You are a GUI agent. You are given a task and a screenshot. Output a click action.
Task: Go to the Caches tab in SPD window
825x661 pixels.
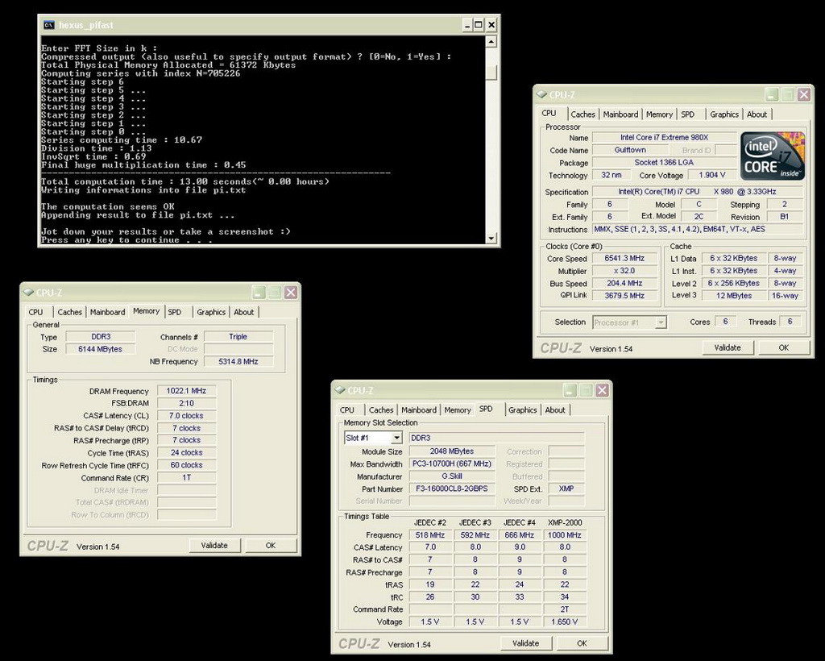coord(381,410)
